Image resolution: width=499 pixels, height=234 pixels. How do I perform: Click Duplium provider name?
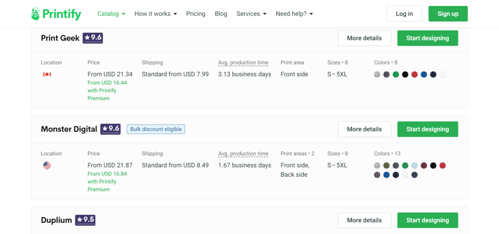[x=57, y=220]
